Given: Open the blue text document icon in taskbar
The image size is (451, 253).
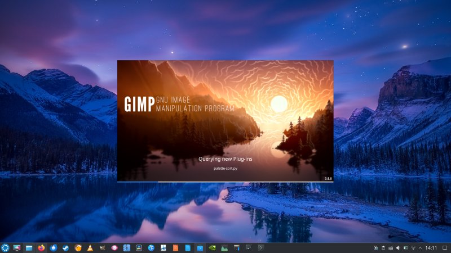Looking at the screenshot, I should (x=188, y=248).
